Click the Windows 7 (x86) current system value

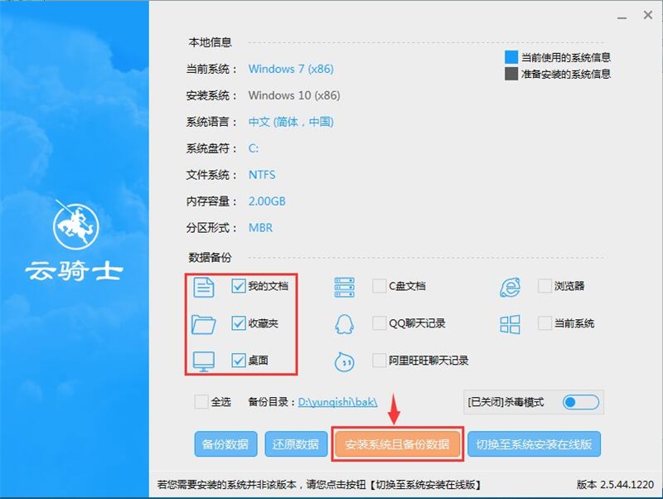[291, 69]
